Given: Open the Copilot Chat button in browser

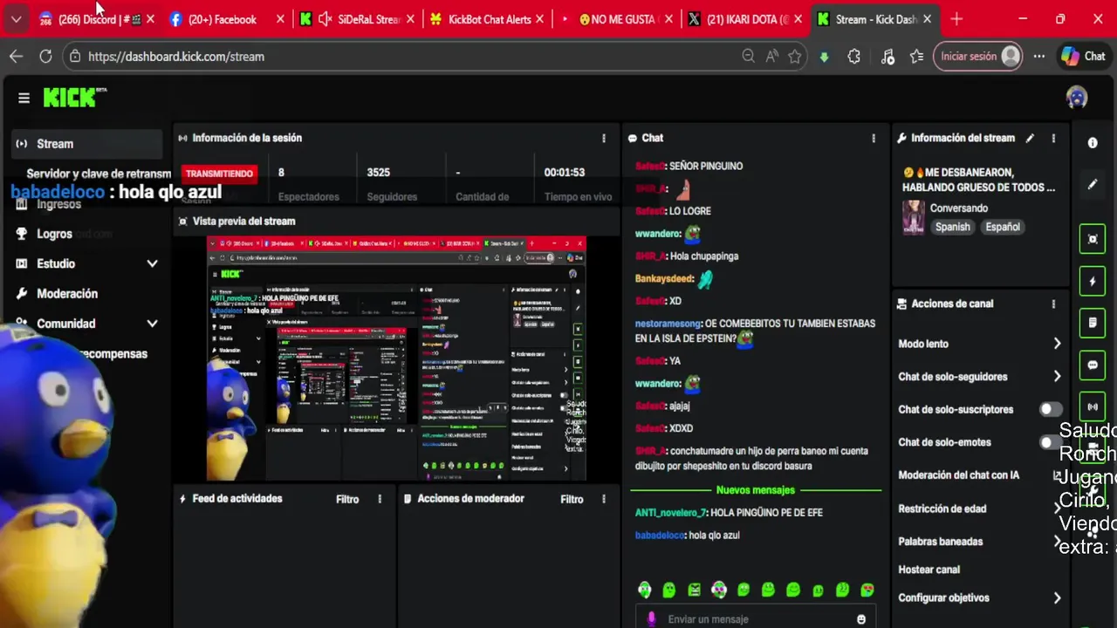Looking at the screenshot, I should tap(1083, 56).
